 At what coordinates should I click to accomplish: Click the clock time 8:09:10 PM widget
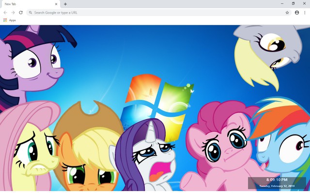click(x=277, y=179)
